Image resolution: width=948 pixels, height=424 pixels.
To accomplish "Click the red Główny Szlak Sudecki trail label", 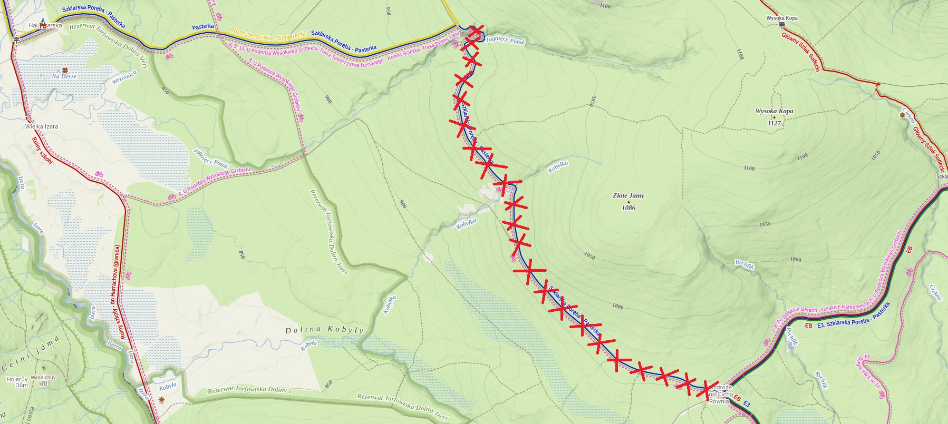I will click(800, 52).
